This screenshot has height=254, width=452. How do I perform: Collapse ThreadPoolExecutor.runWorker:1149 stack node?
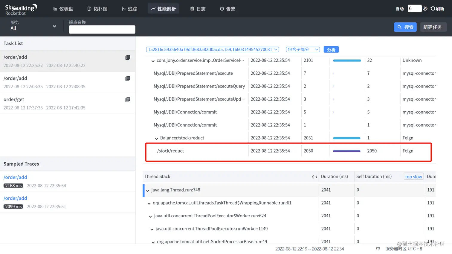click(152, 229)
